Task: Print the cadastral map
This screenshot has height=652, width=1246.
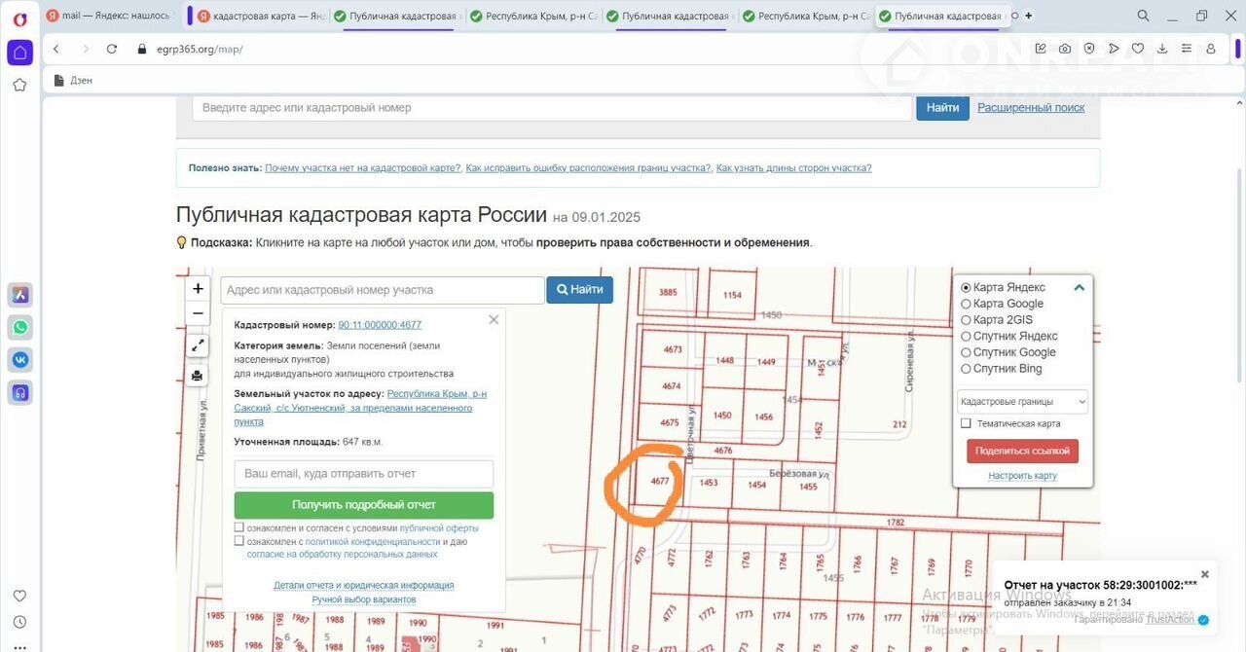Action: tap(198, 375)
